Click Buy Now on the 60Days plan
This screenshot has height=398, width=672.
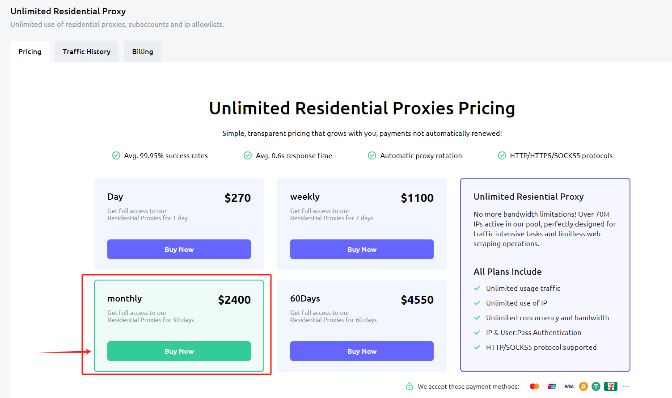pos(362,351)
